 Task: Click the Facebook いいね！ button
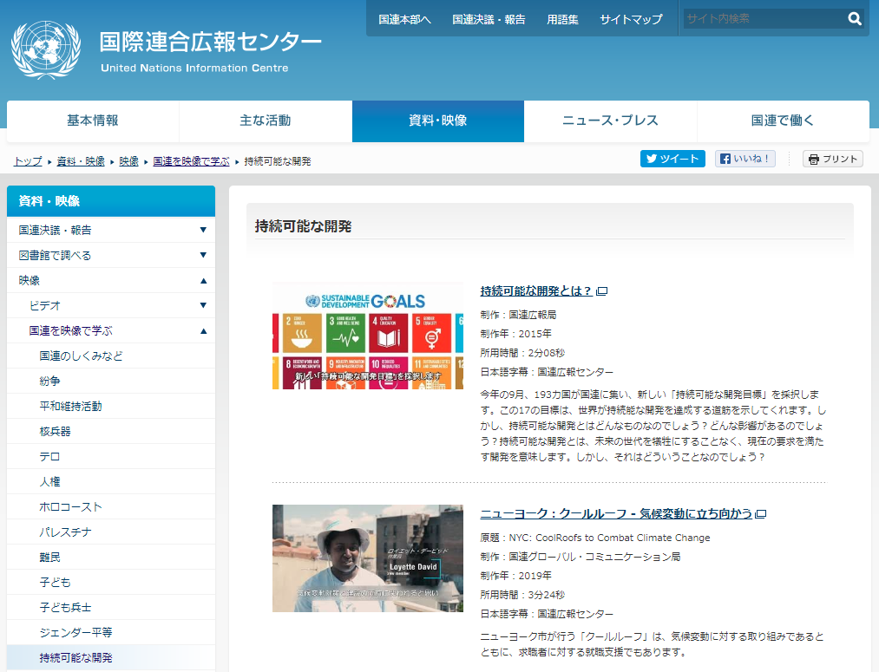(x=745, y=159)
